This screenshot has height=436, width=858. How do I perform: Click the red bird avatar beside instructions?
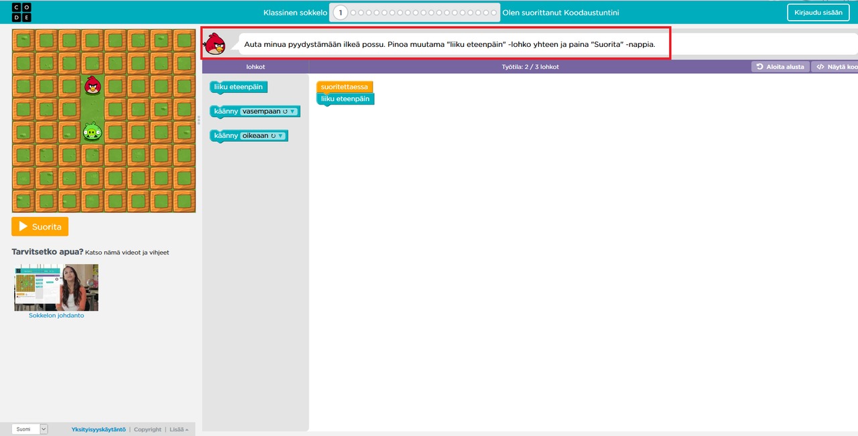point(214,44)
